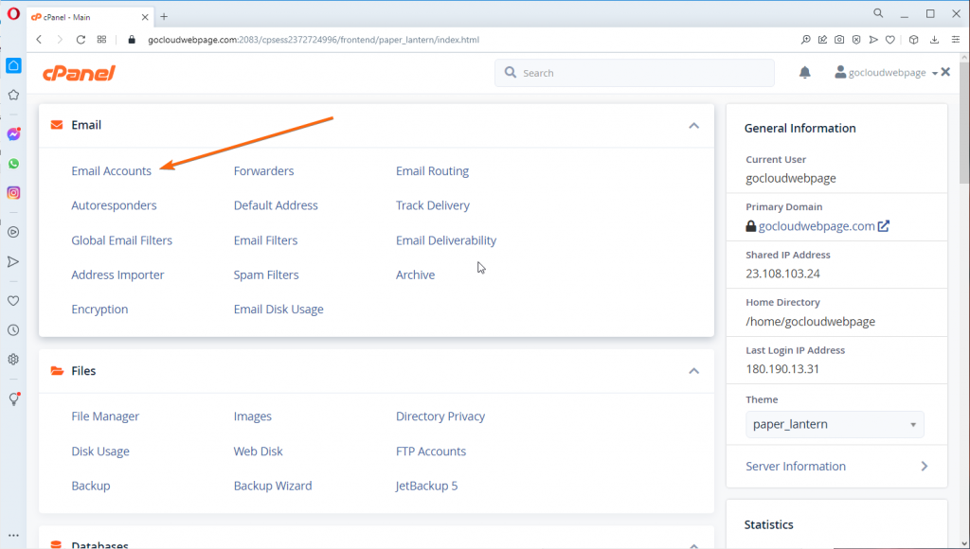Screen dimensions: 970x549
Task: Toggle the bookmark heart in the address bar
Action: click(890, 40)
